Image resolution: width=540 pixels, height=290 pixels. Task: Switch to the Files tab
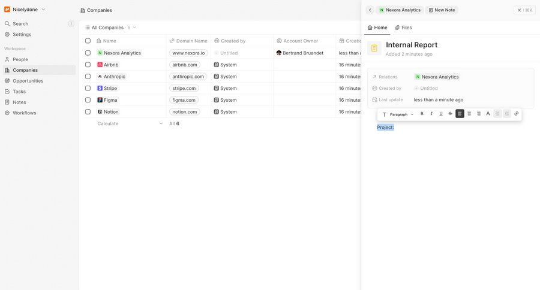pos(403,28)
